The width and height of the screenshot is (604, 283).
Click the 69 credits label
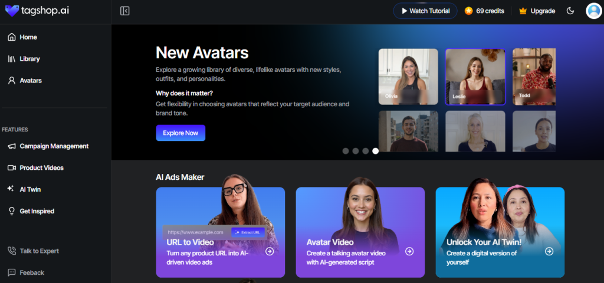point(490,11)
